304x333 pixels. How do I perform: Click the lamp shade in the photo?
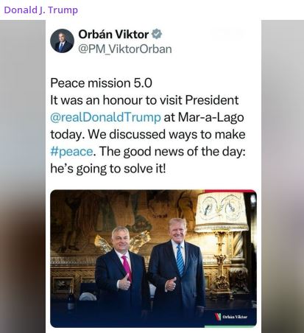[221, 211]
